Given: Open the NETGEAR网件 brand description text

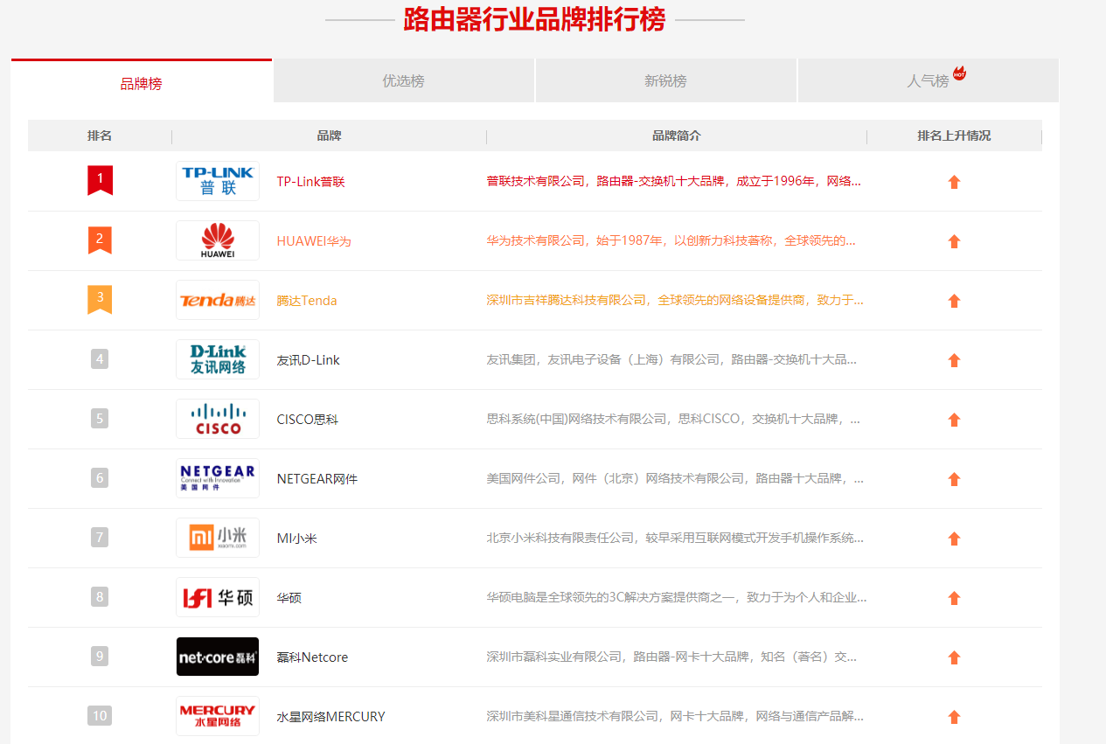Looking at the screenshot, I should pyautogui.click(x=674, y=479).
